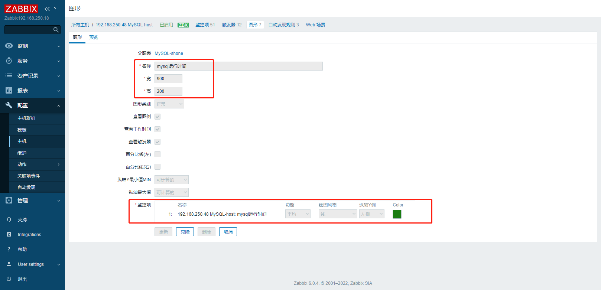Toggle the 查看触发器 checkbox
601x290 pixels.
[x=157, y=142]
